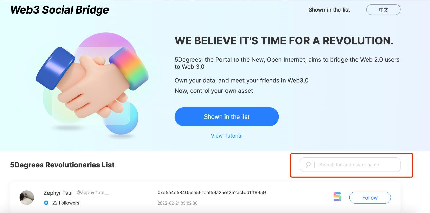Viewport: 430px width, 213px height.
Task: Click the 2022-02-21 timestamp text
Action: (177, 203)
